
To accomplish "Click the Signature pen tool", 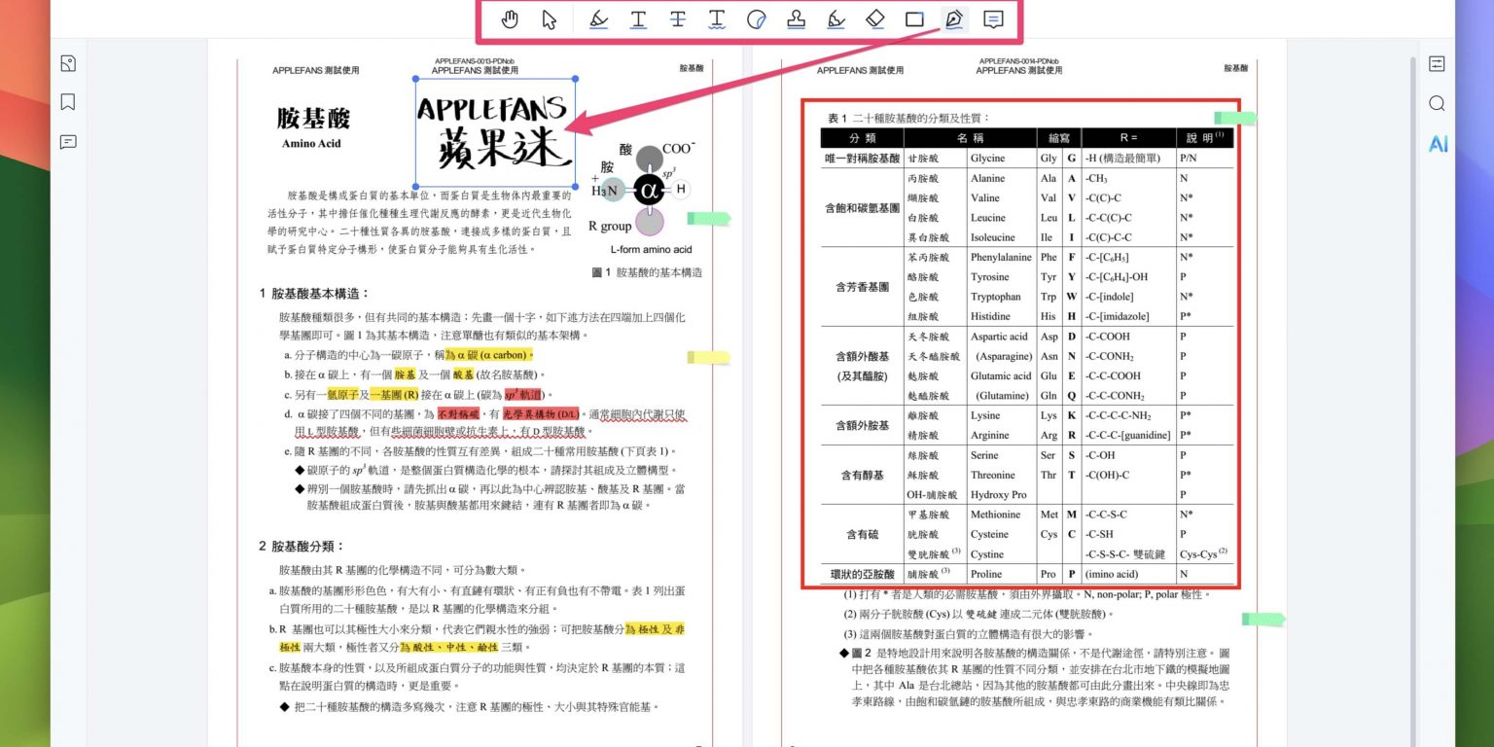I will coord(954,19).
